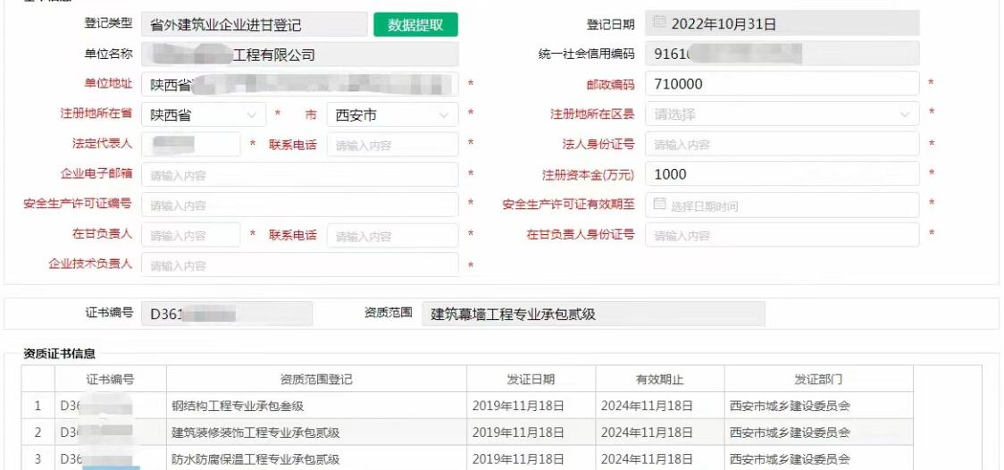Click the 在甘负责人身份证号 input field
Image resolution: width=1004 pixels, height=470 pixels.
coord(782,235)
